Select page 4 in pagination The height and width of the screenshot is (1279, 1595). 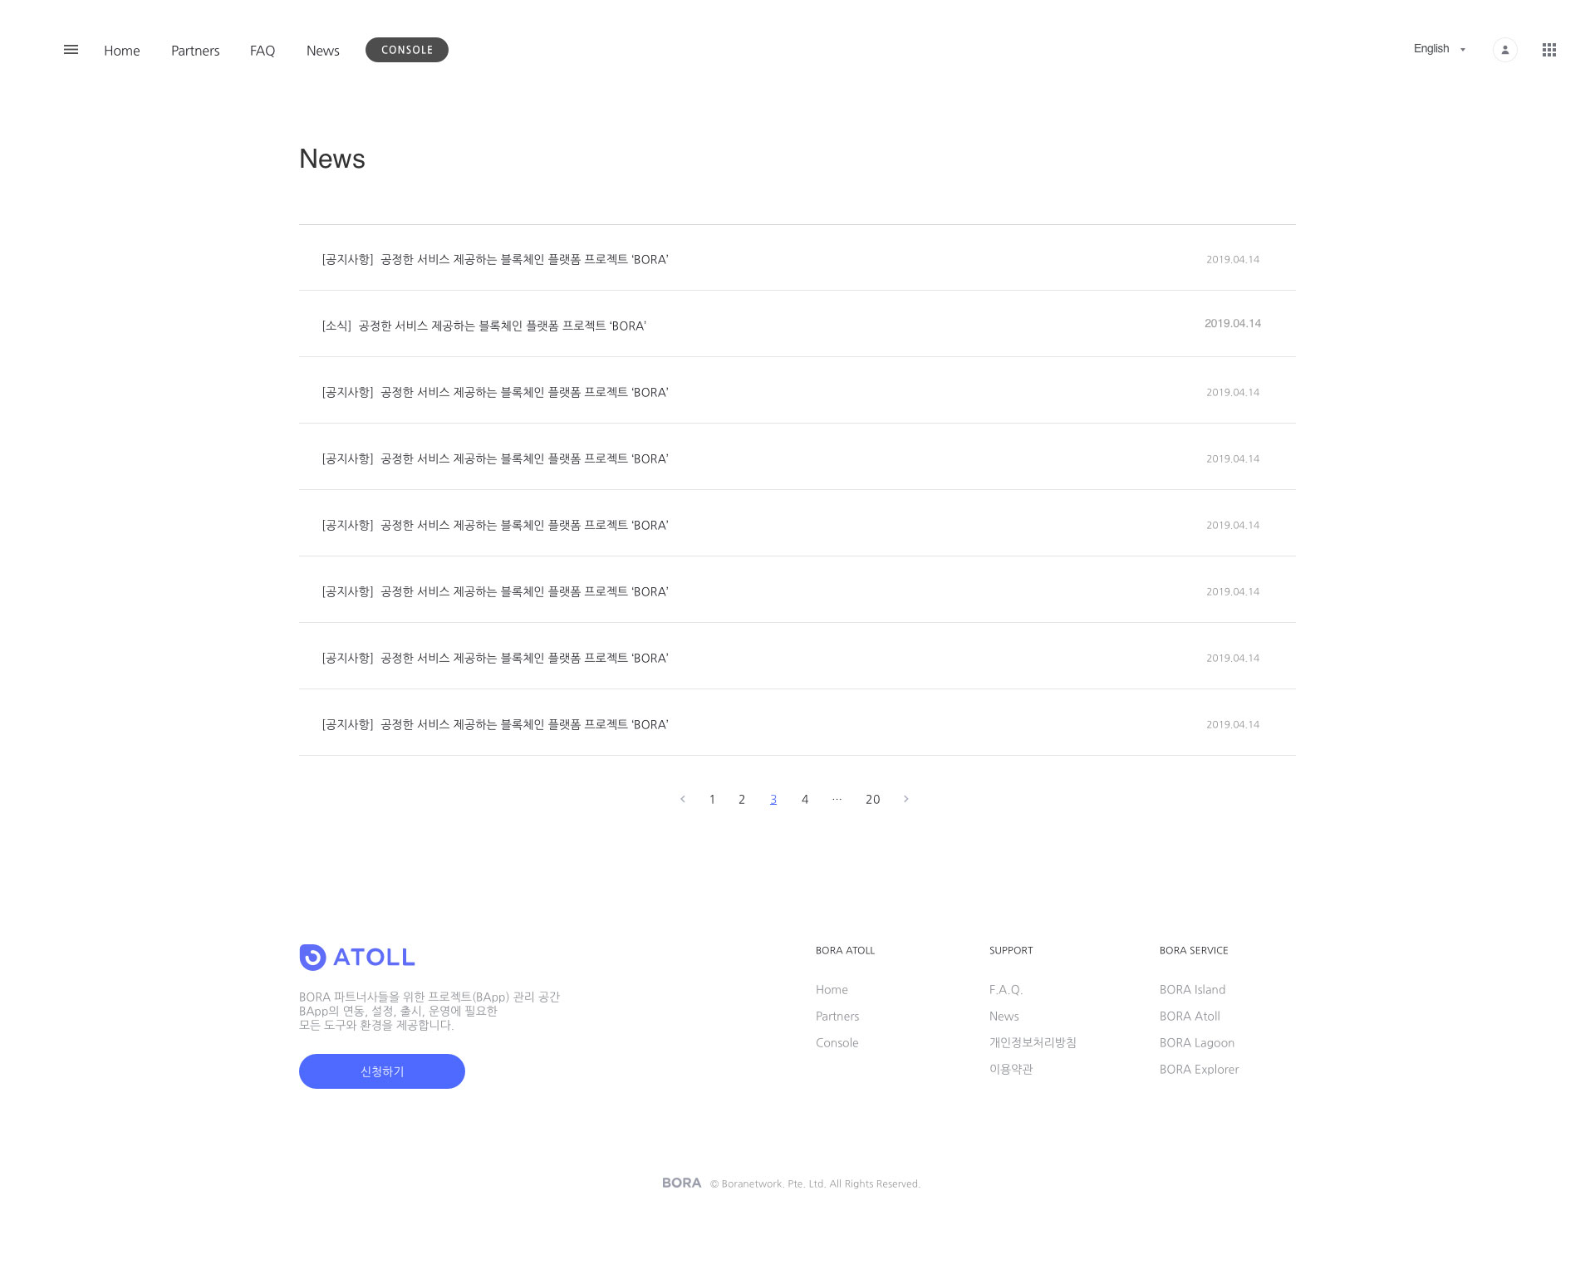coord(804,799)
